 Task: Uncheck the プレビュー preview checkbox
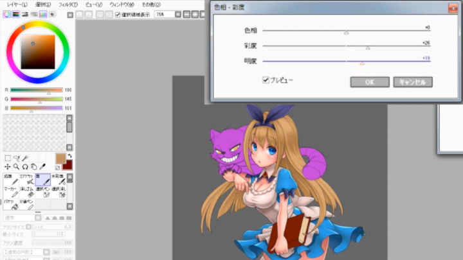coord(266,80)
